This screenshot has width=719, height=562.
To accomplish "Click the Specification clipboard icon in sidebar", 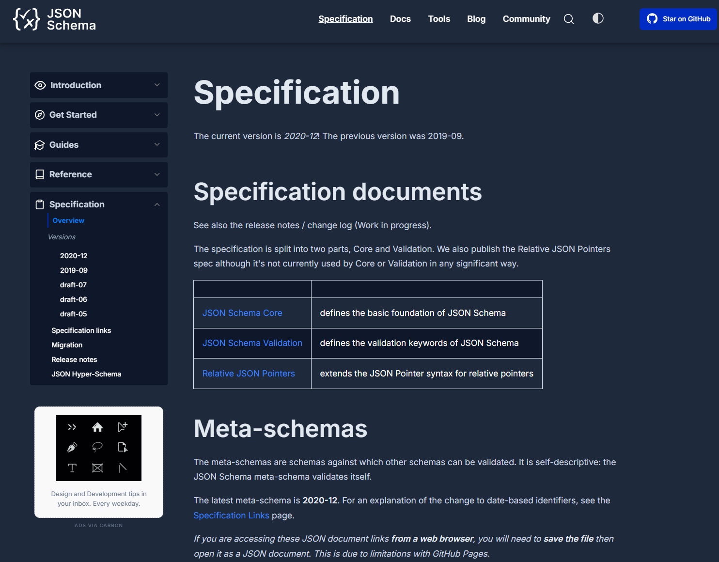I will tap(40, 204).
